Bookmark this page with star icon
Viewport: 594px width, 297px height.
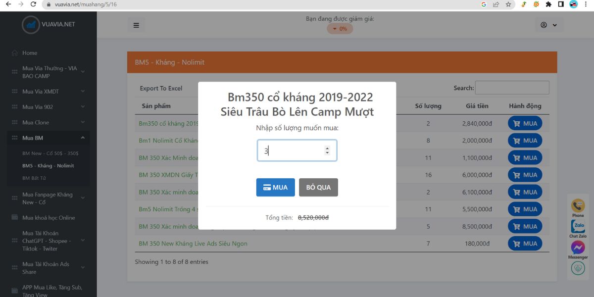(508, 4)
